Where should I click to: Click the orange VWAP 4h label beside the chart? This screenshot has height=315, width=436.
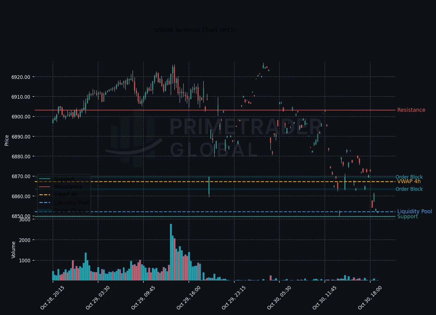409,181
